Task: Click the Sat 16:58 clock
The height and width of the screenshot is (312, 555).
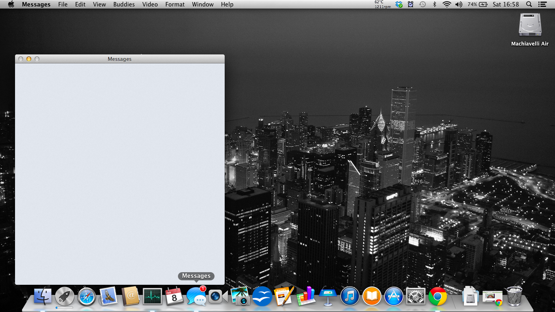Action: point(506,4)
